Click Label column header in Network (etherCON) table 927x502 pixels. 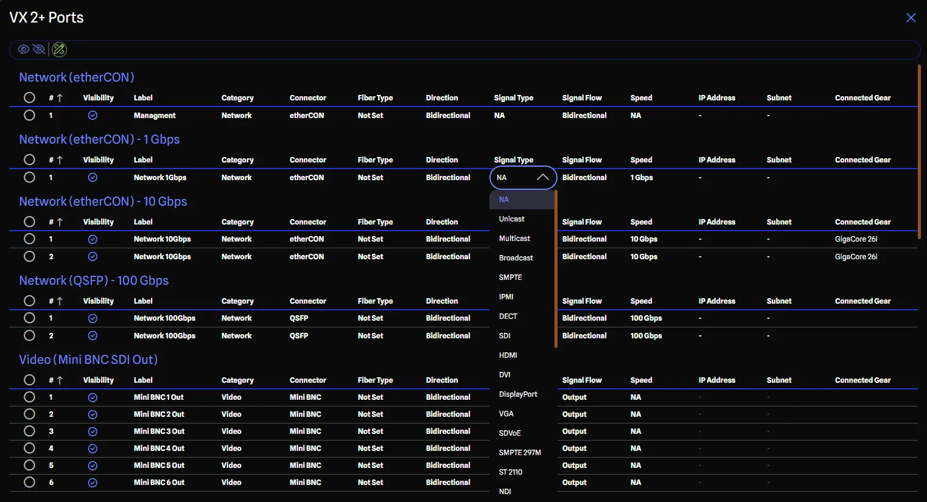[143, 97]
